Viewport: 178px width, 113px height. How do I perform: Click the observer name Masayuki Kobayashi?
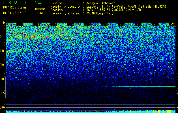102,3
